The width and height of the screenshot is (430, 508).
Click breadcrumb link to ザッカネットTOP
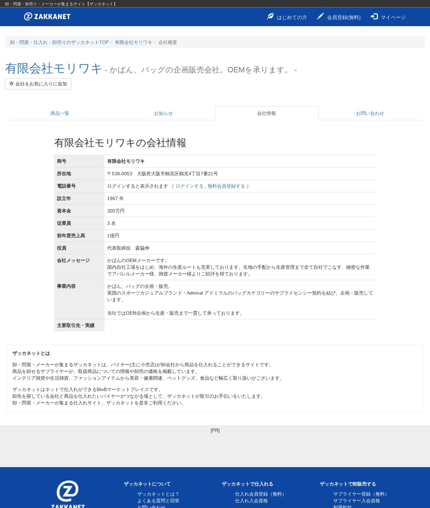pyautogui.click(x=59, y=42)
